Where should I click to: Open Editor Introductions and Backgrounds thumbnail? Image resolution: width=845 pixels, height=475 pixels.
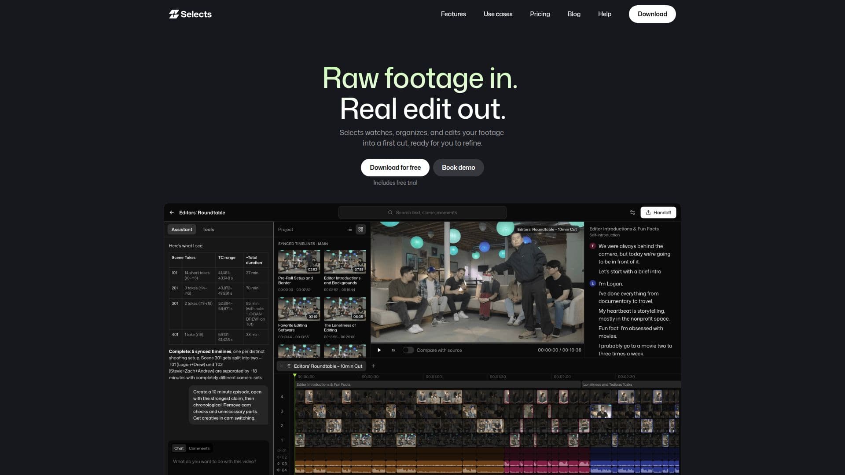coord(345,262)
